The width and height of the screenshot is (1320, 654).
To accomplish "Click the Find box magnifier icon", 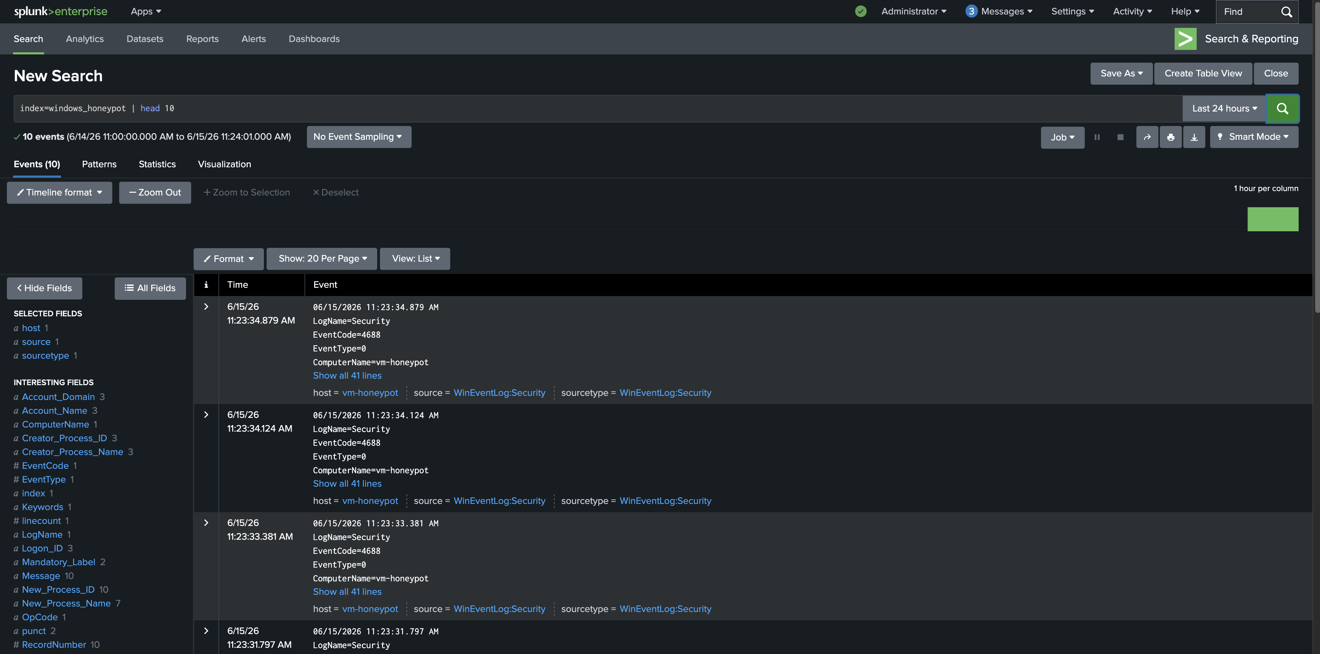I will point(1286,12).
